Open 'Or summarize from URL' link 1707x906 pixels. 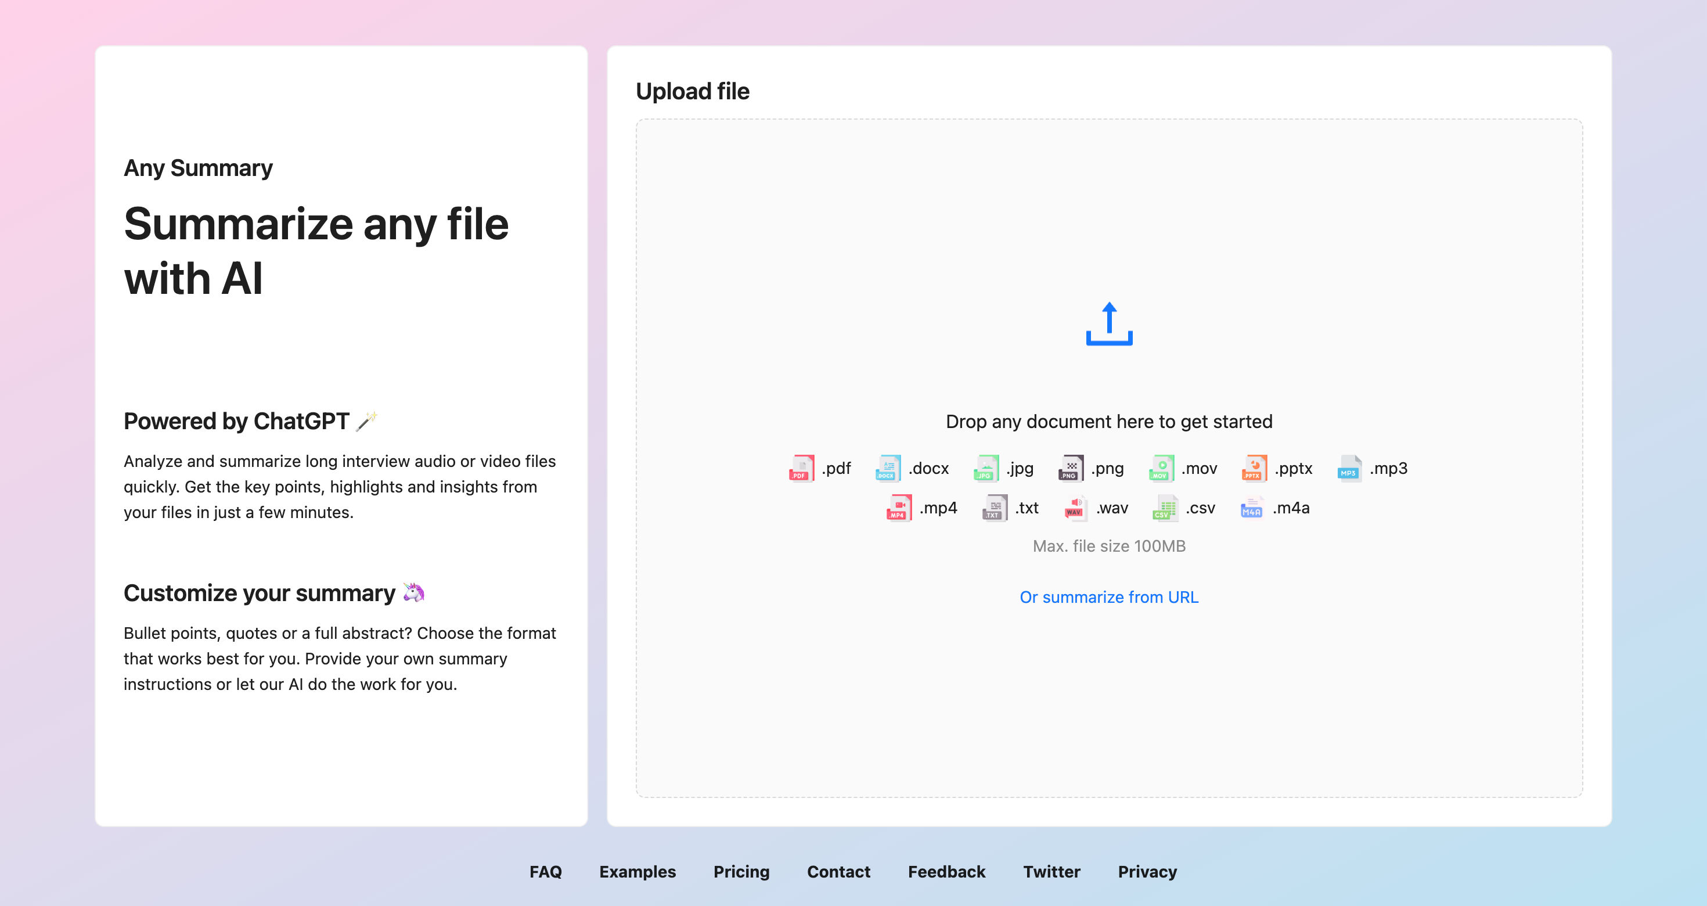pyautogui.click(x=1108, y=597)
